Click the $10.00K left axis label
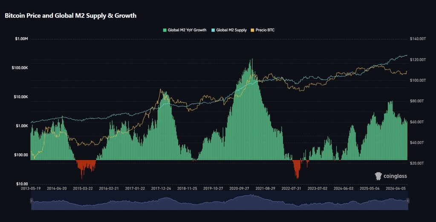436x222 pixels. pyautogui.click(x=21, y=97)
